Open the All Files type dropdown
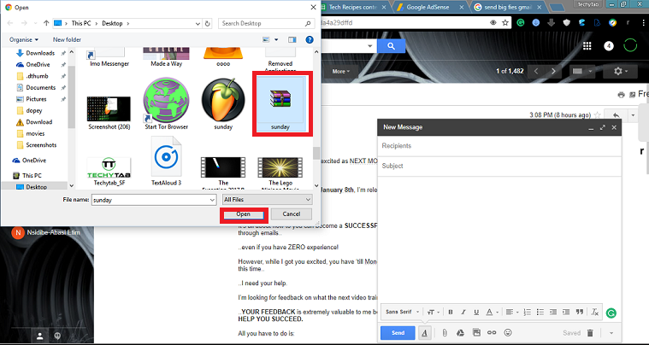This screenshot has width=649, height=345. coord(268,200)
